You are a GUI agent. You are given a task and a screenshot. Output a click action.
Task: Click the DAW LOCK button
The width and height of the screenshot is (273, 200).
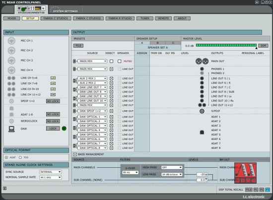click(x=53, y=129)
